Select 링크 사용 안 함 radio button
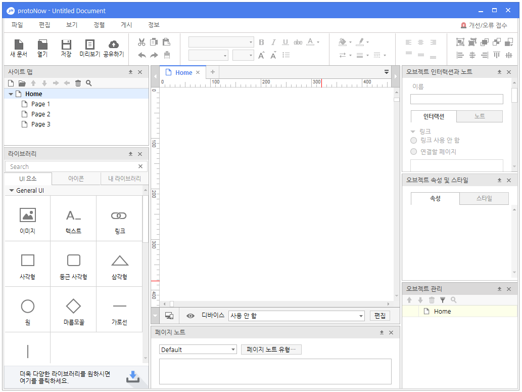The width and height of the screenshot is (522, 392). click(413, 140)
